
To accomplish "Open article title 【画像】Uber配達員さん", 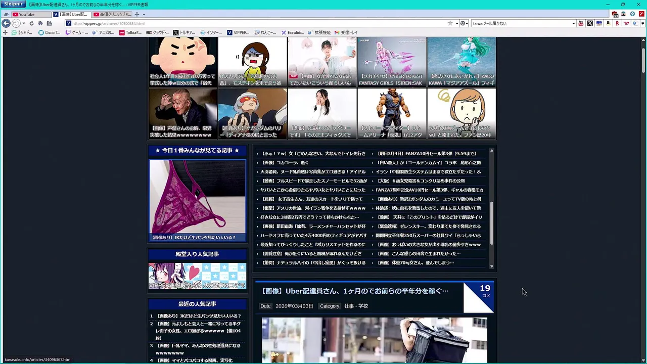I will click(355, 291).
